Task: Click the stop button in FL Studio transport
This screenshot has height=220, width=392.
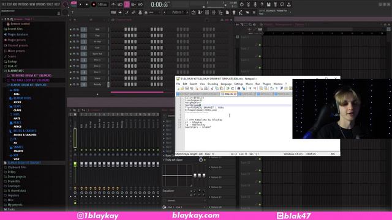Action: click(x=87, y=4)
